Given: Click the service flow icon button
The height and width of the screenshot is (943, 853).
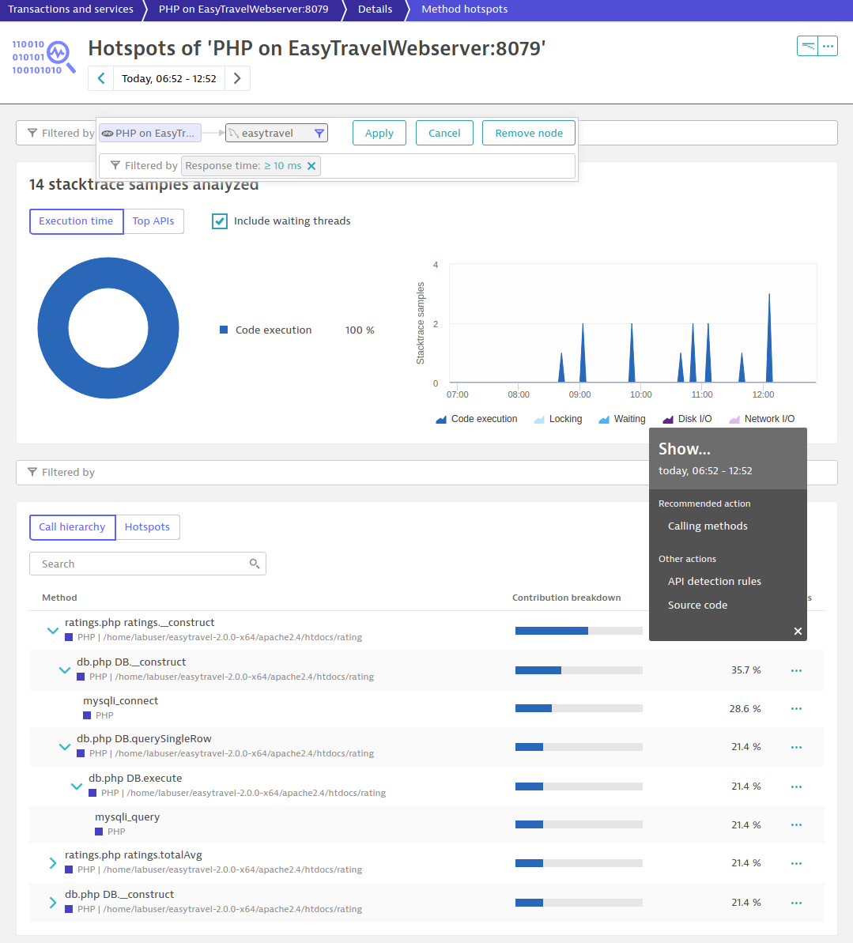Looking at the screenshot, I should coord(807,47).
